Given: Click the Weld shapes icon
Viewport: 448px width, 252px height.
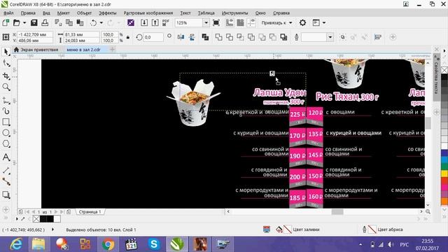Looking at the screenshot, I should pyautogui.click(x=218, y=37).
